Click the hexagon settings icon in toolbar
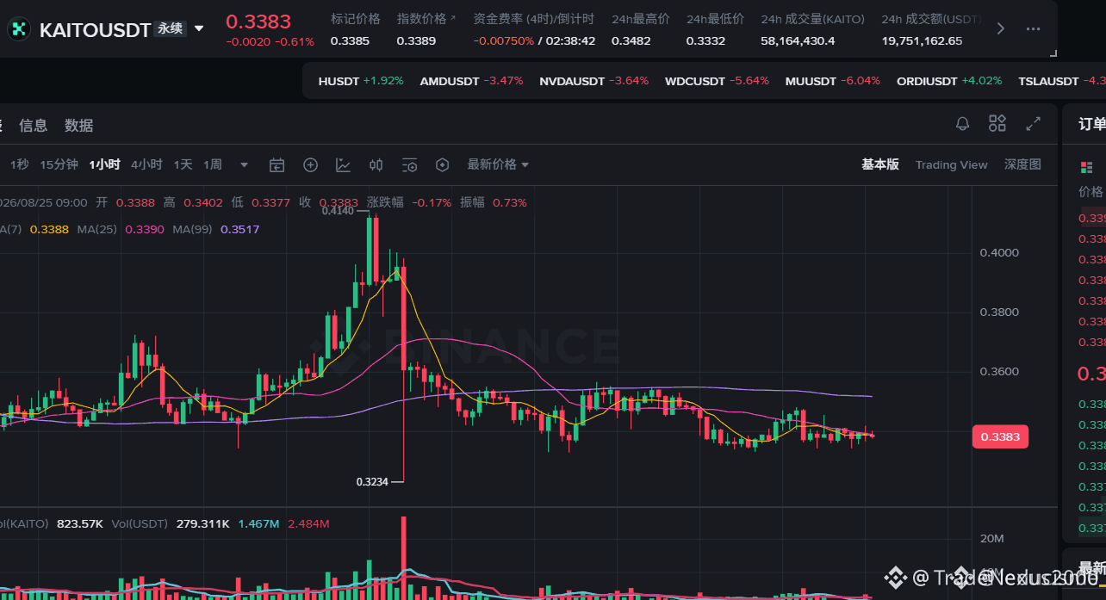This screenshot has height=600, width=1106. (x=443, y=165)
